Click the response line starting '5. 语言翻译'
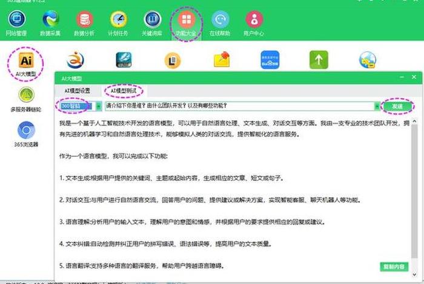This screenshot has width=424, height=284. tap(142, 266)
